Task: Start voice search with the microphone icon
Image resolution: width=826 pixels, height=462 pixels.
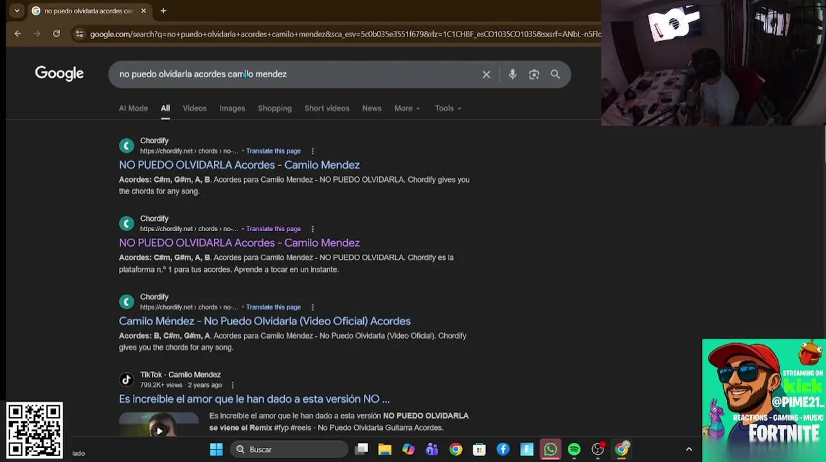Action: click(x=512, y=74)
